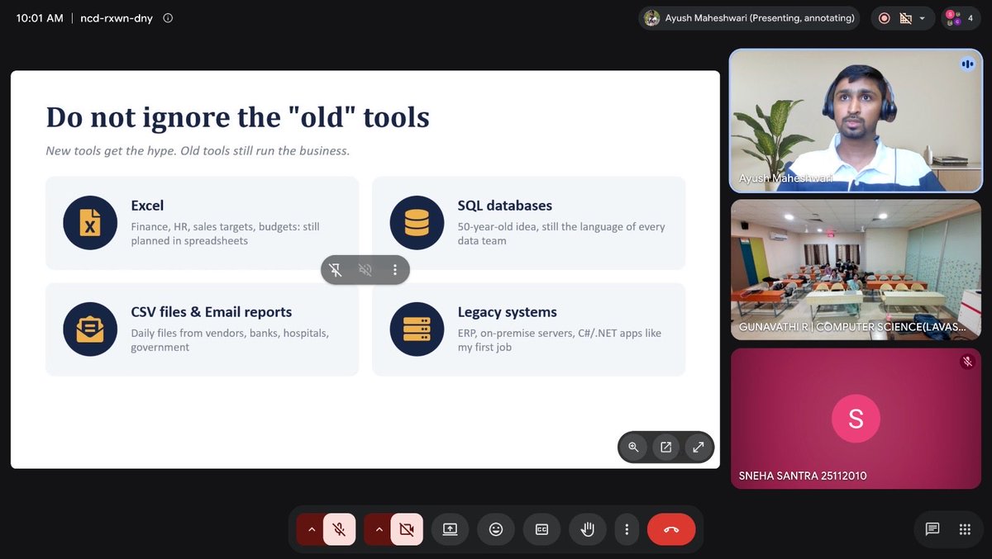992x559 pixels.
Task: Click the audio indicator on Ayush's tile
Action: [x=966, y=64]
